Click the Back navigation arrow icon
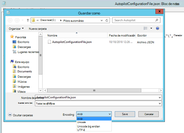This screenshot has width=184, height=133. [x=10, y=20]
